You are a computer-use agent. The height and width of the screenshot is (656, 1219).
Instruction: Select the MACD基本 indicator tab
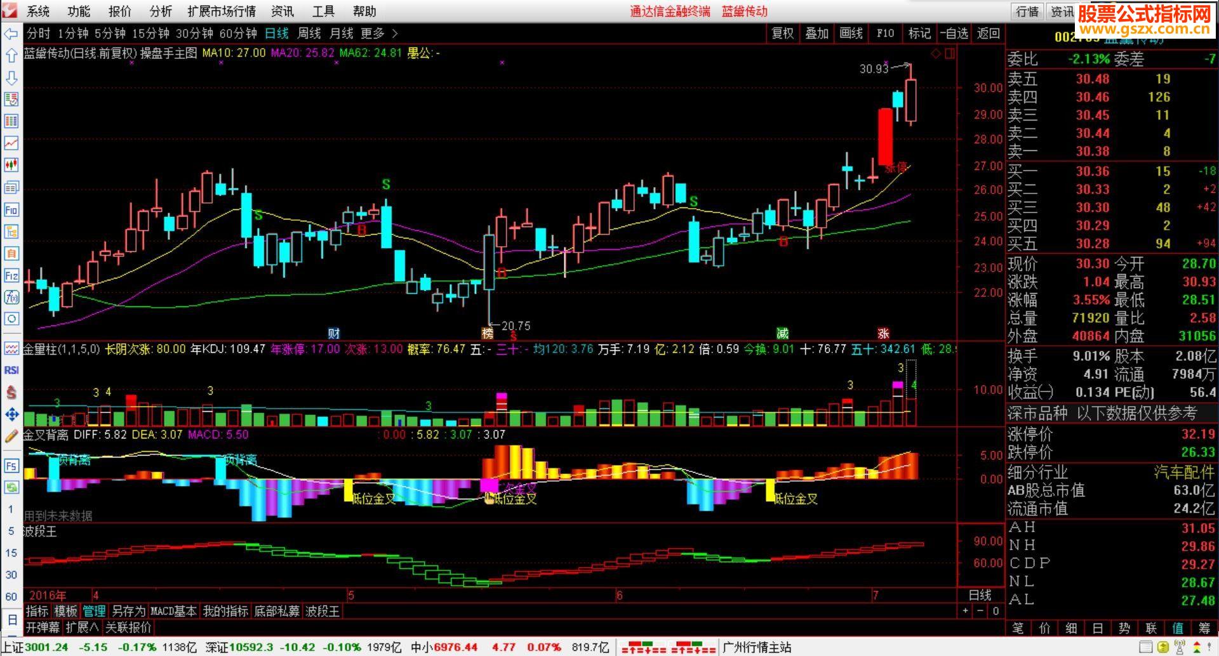click(x=173, y=611)
